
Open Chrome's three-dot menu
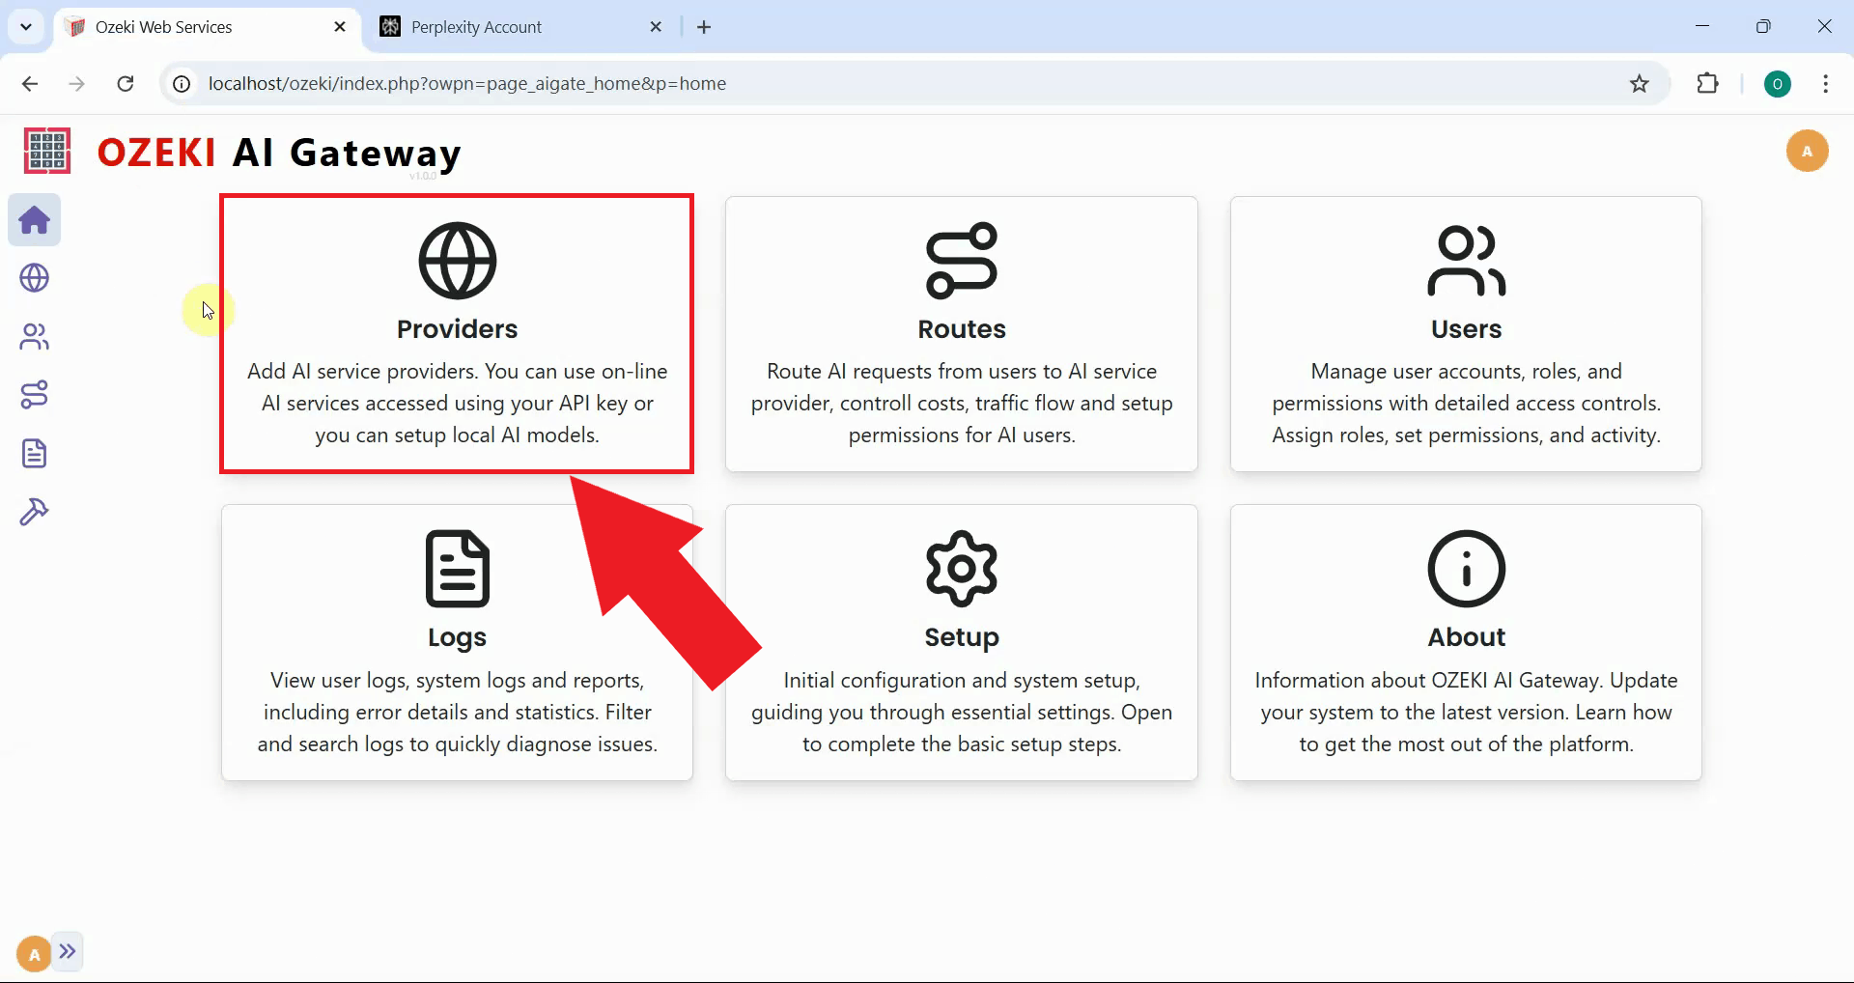click(x=1825, y=84)
